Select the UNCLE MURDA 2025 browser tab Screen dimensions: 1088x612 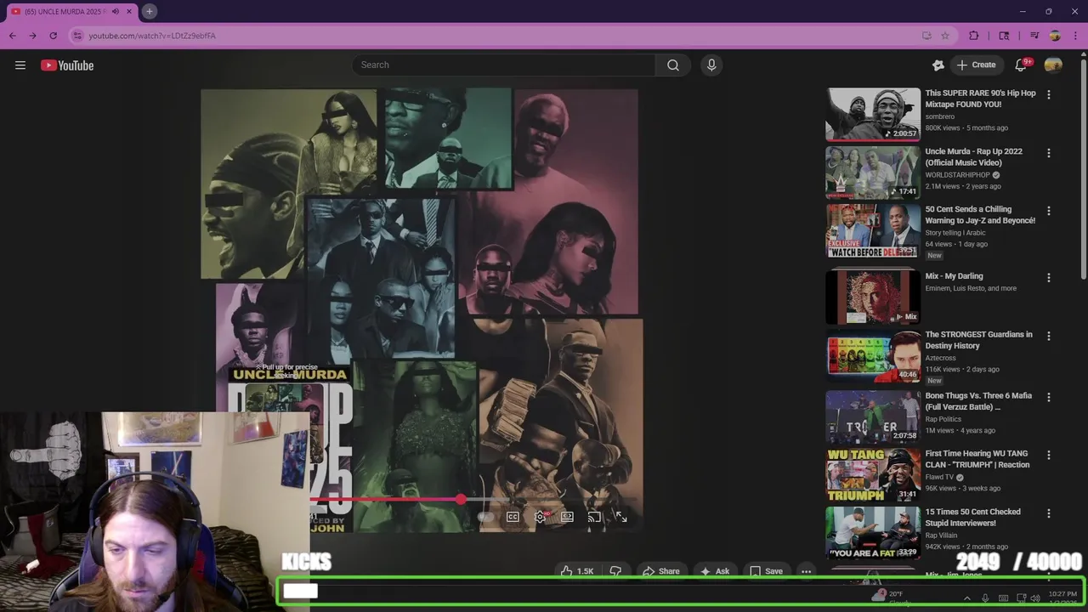tap(70, 12)
